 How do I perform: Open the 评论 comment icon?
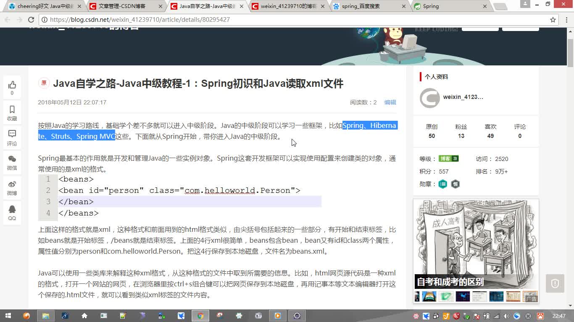(x=12, y=134)
